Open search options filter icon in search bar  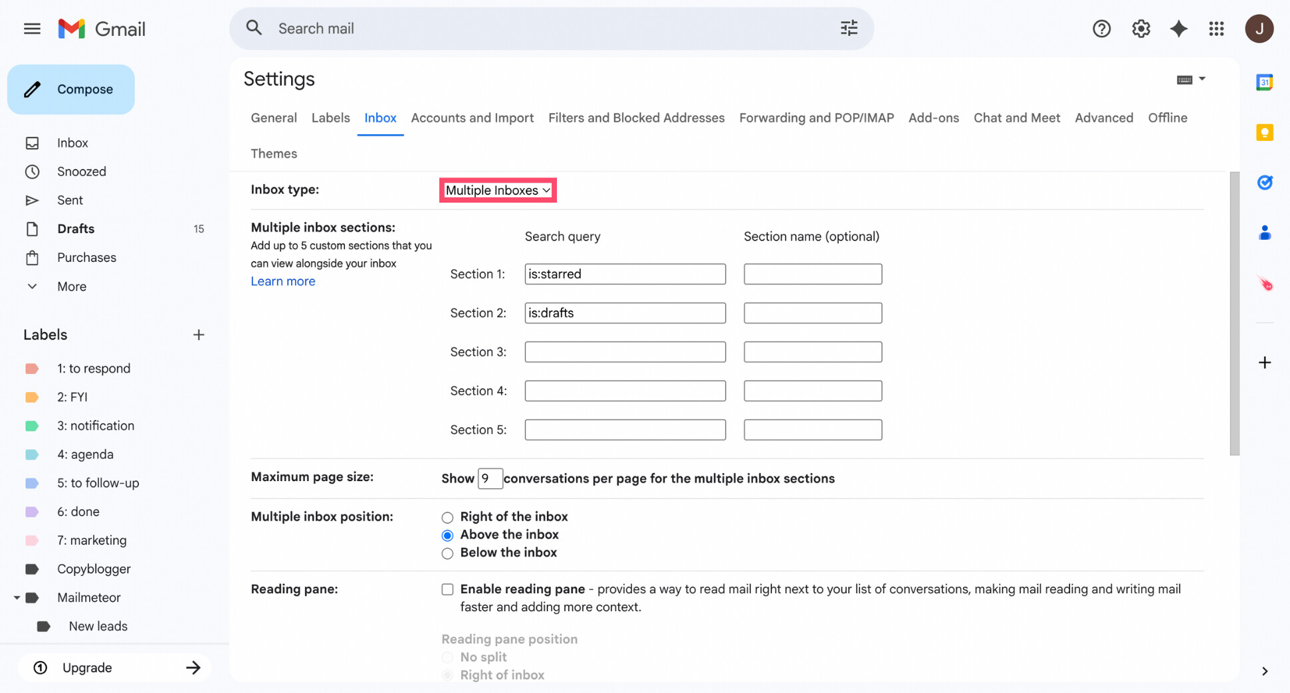coord(848,28)
